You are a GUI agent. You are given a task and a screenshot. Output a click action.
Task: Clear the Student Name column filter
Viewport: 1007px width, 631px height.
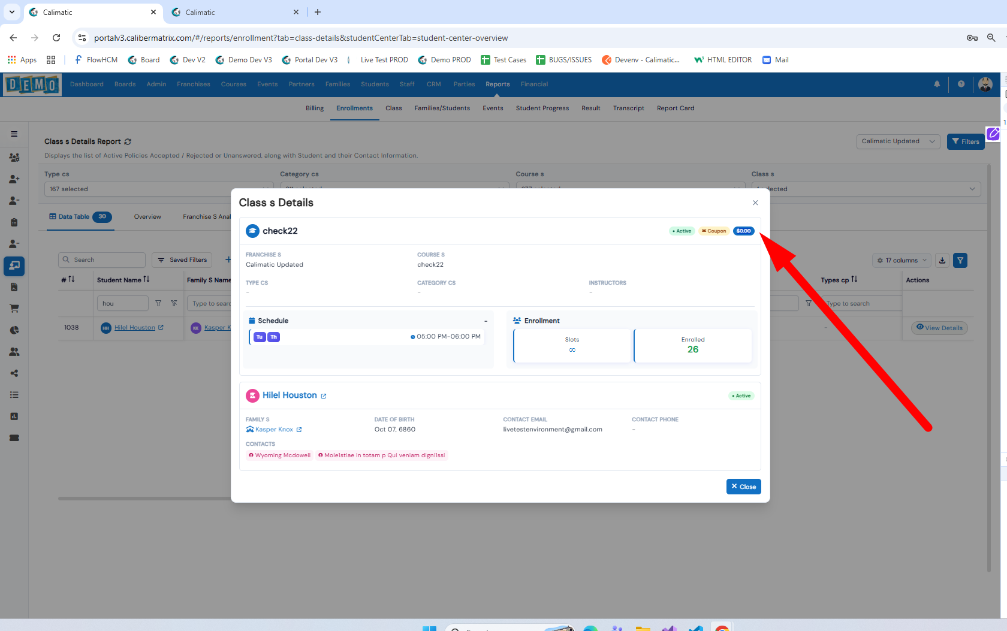point(174,304)
